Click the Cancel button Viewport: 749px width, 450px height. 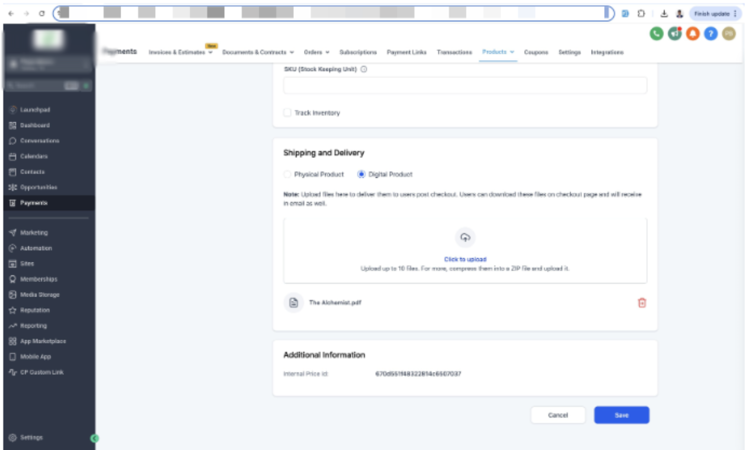[x=558, y=415]
